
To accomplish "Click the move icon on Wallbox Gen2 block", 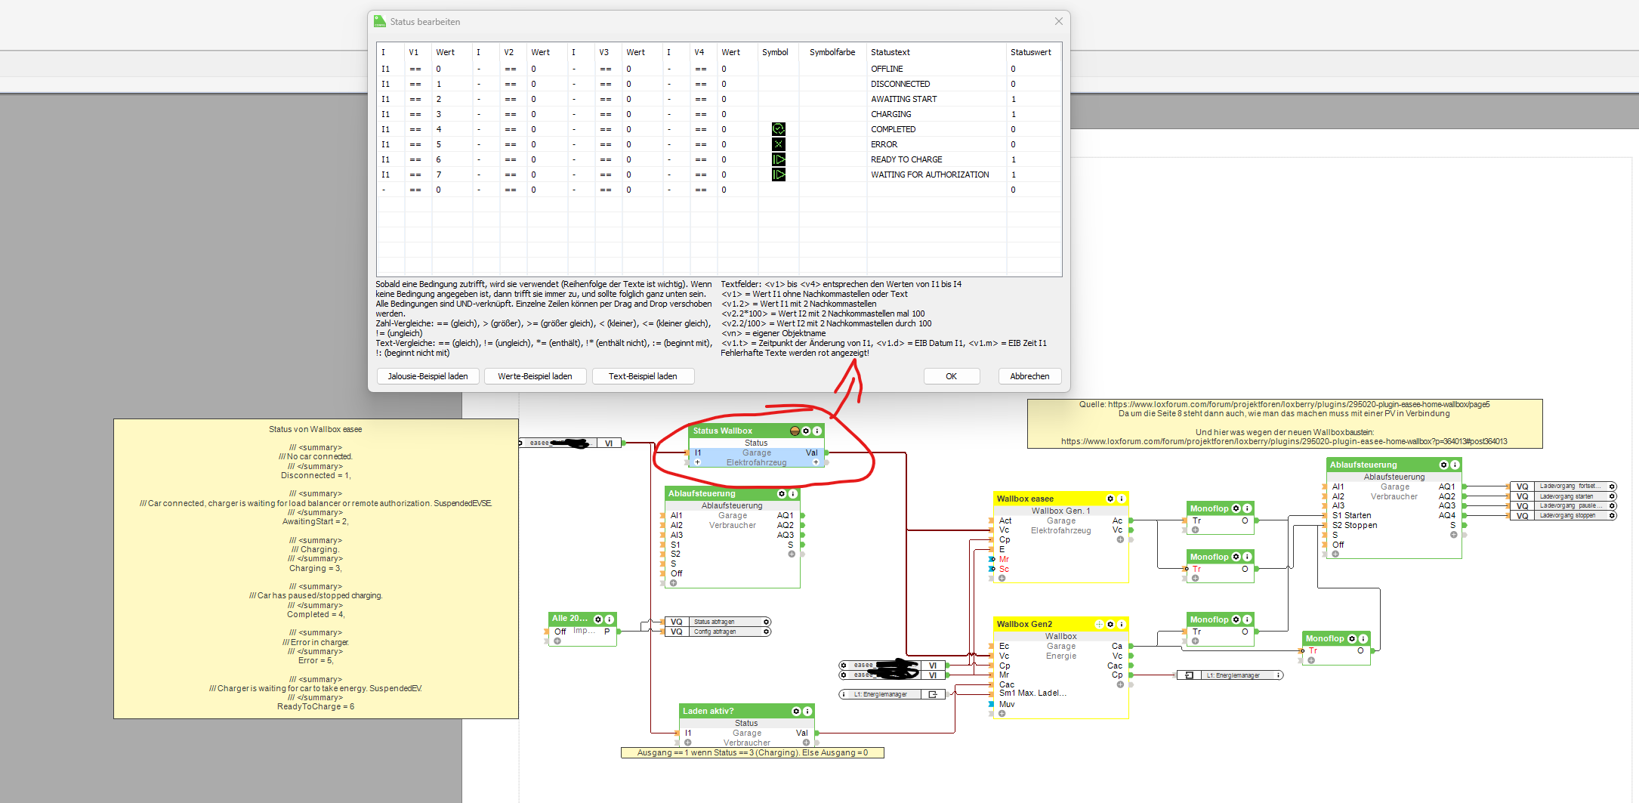I will [x=1100, y=624].
